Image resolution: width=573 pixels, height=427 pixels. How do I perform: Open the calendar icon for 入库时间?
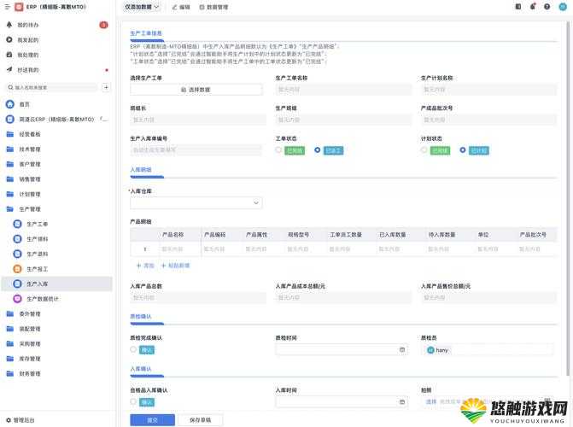[x=402, y=402]
